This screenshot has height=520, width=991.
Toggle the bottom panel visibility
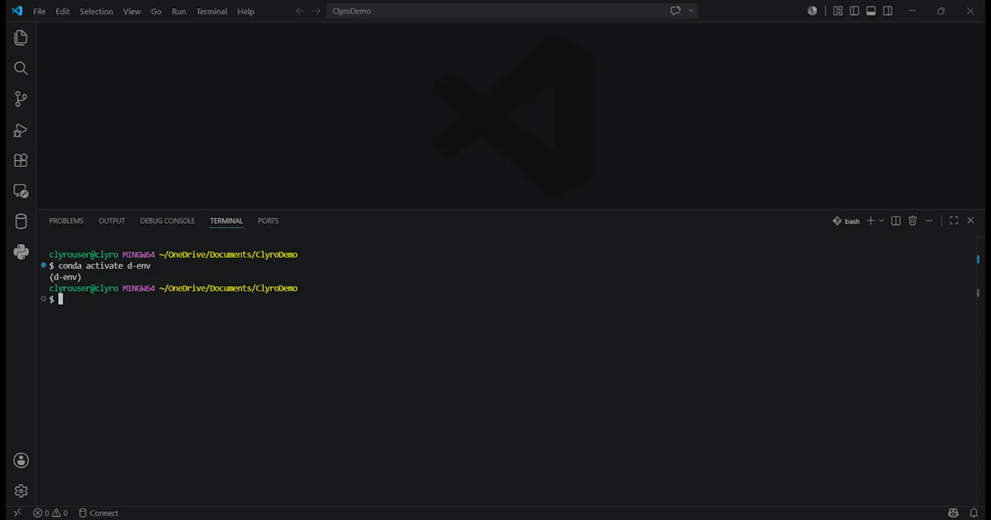pyautogui.click(x=871, y=11)
